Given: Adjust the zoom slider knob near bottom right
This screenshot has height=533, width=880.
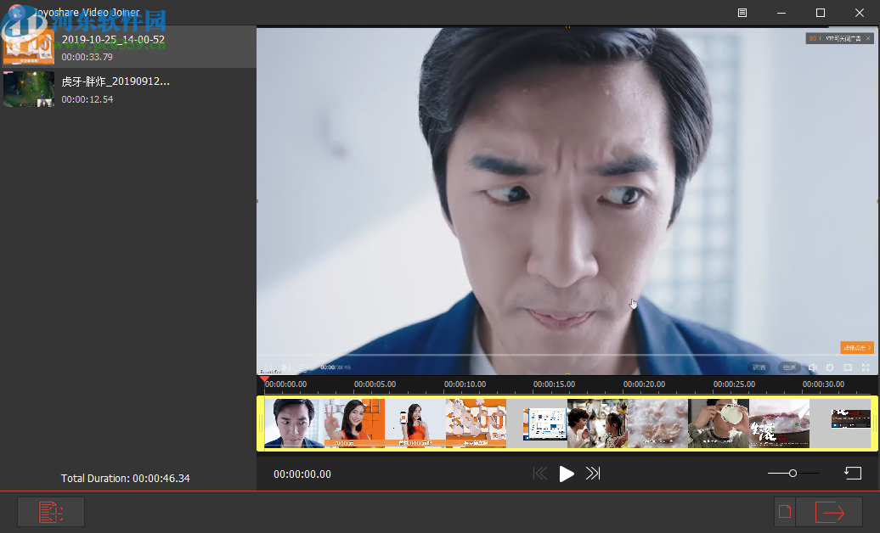Looking at the screenshot, I should (x=794, y=474).
